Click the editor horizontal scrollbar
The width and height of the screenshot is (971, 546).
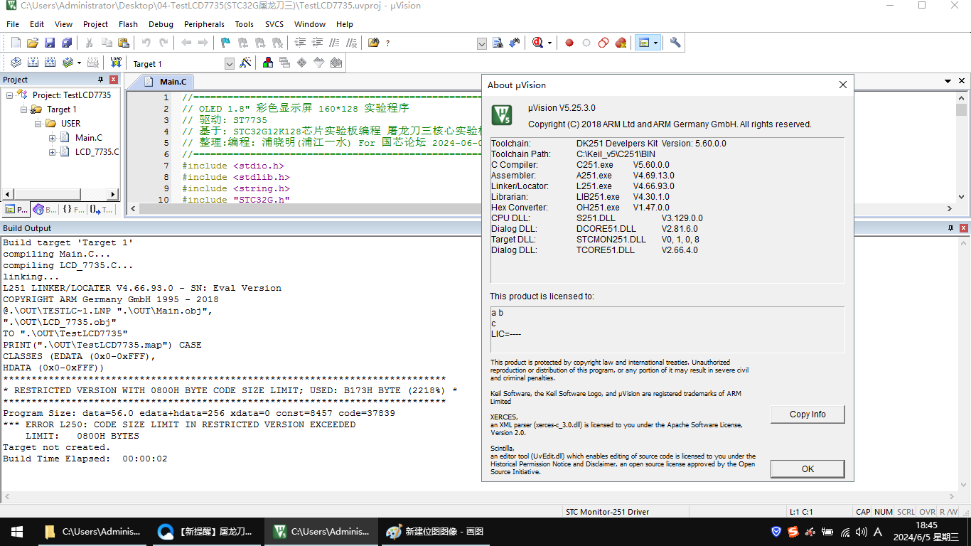point(310,209)
